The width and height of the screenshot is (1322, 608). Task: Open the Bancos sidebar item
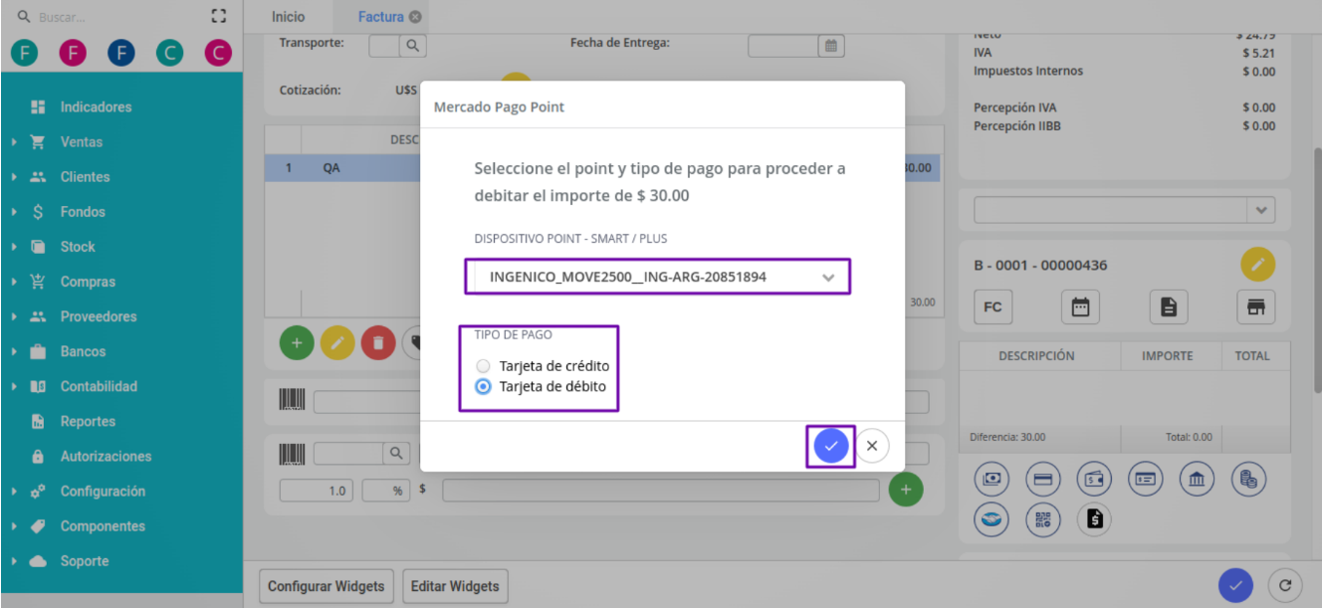pyautogui.click(x=83, y=351)
